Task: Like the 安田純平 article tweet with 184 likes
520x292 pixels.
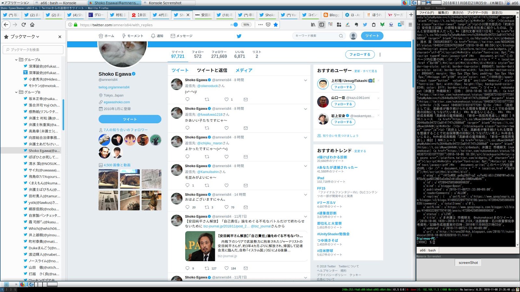Action: tap(227, 268)
